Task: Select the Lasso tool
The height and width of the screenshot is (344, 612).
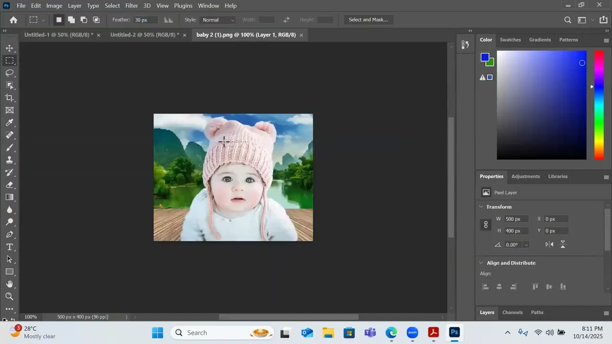Action: 10,73
